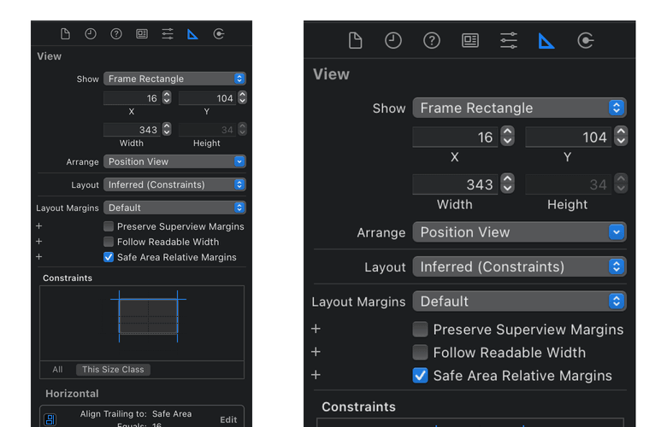
Task: Open Attributes inspector in left panel
Action: click(x=168, y=33)
